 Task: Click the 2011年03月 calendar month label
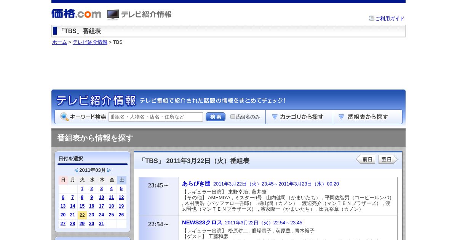coord(93,170)
